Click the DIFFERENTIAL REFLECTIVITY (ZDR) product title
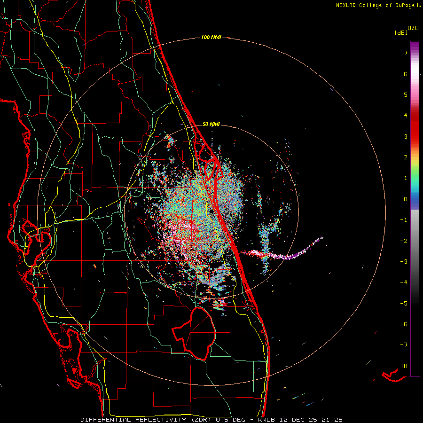The image size is (423, 423). (x=147, y=420)
